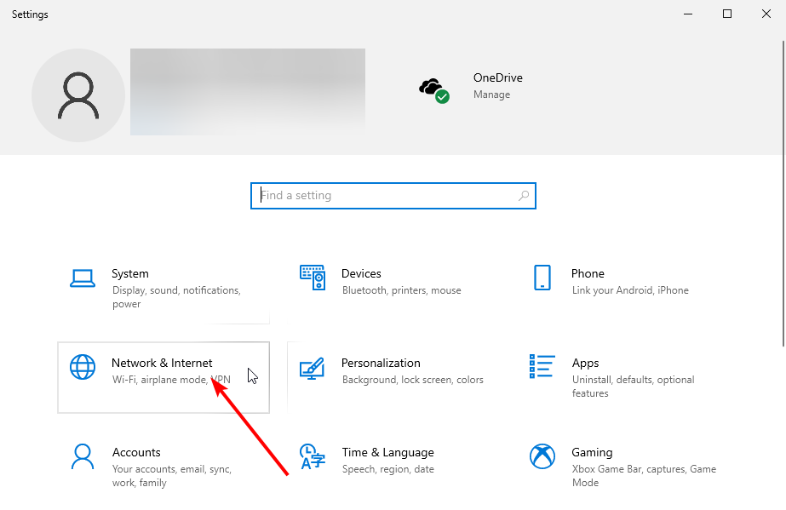The image size is (786, 510).
Task: Open the Gaming settings title
Action: click(x=592, y=452)
